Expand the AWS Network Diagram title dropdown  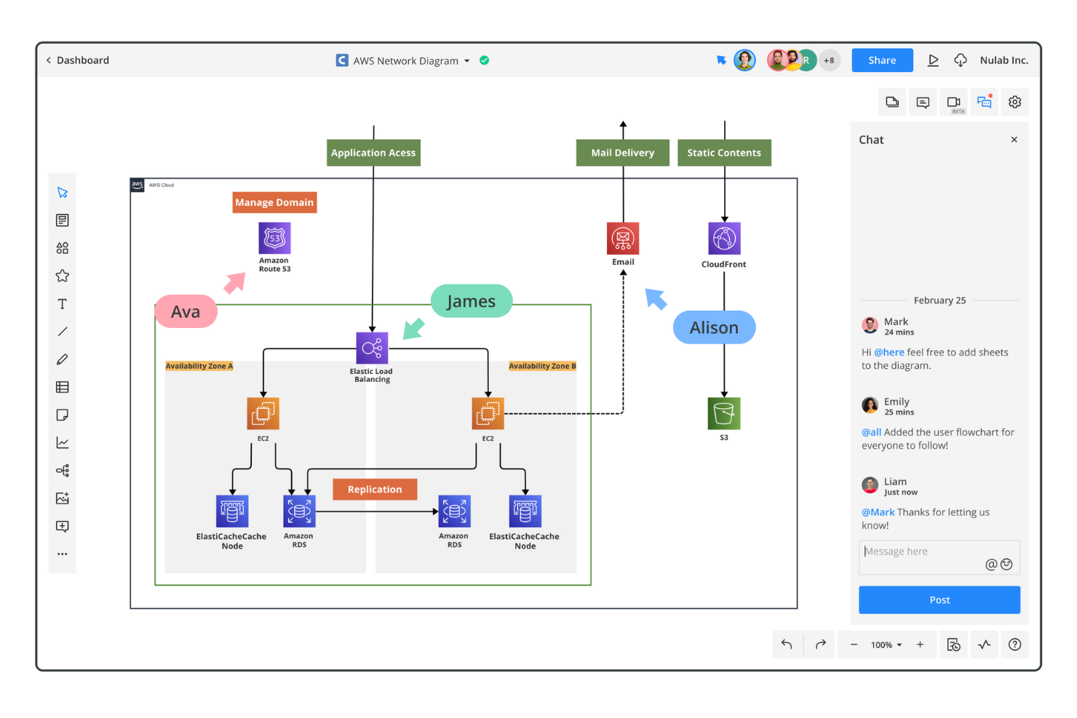466,60
